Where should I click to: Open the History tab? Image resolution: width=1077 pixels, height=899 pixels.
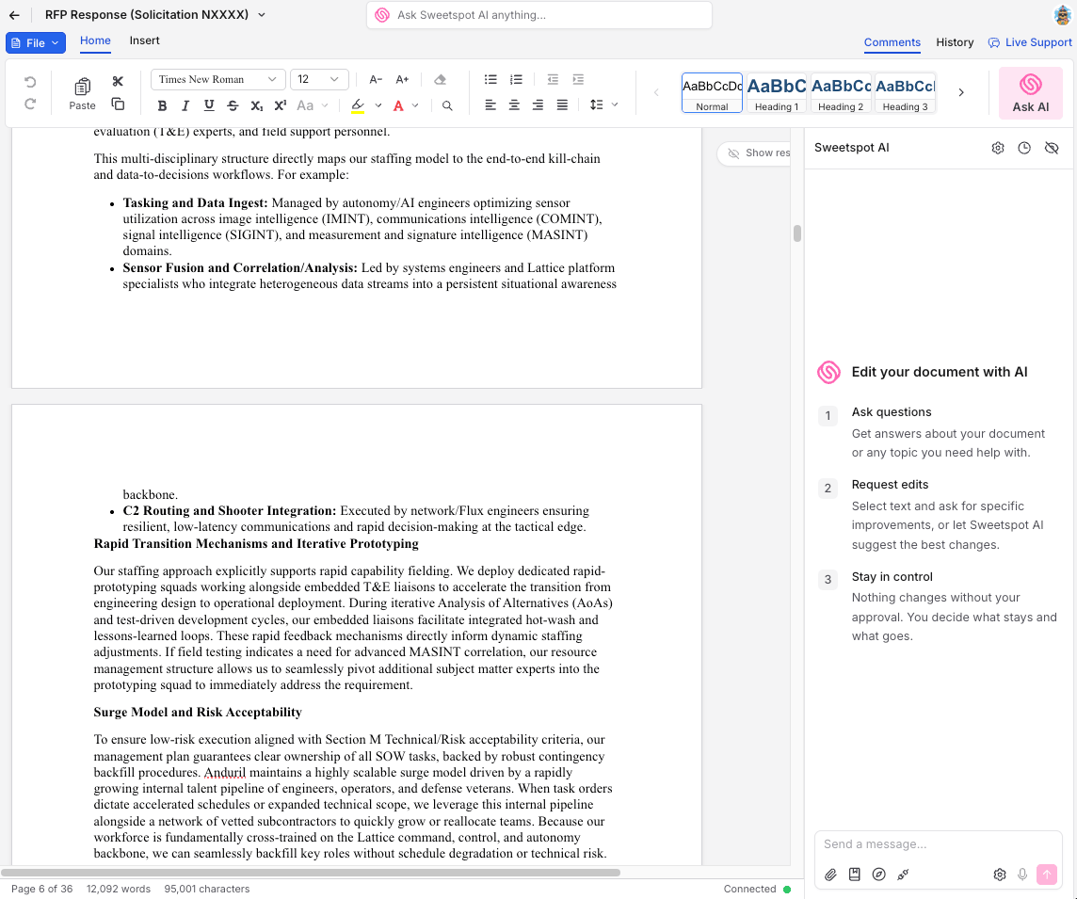click(954, 42)
